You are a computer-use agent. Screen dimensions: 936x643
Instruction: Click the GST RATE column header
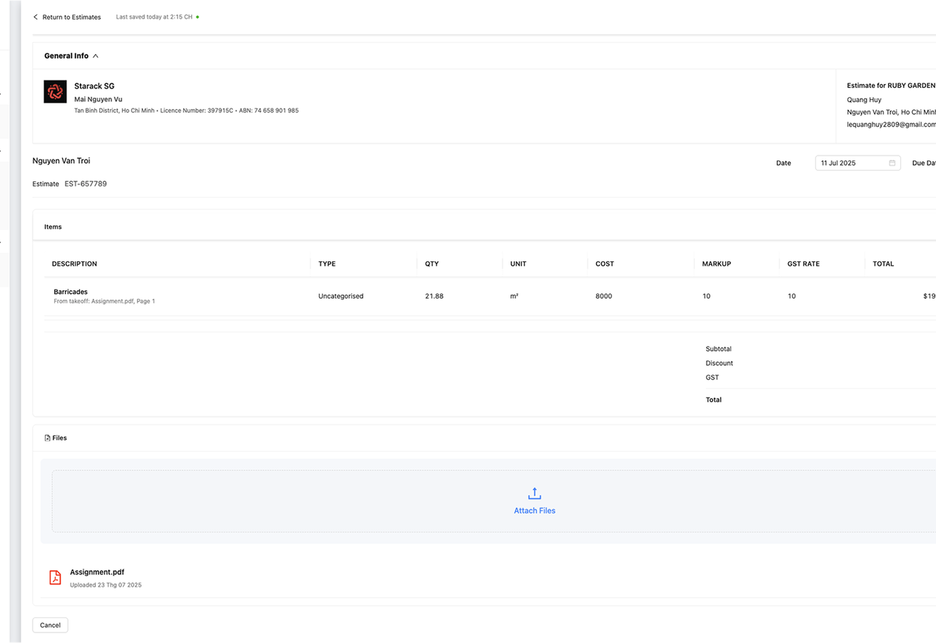803,264
